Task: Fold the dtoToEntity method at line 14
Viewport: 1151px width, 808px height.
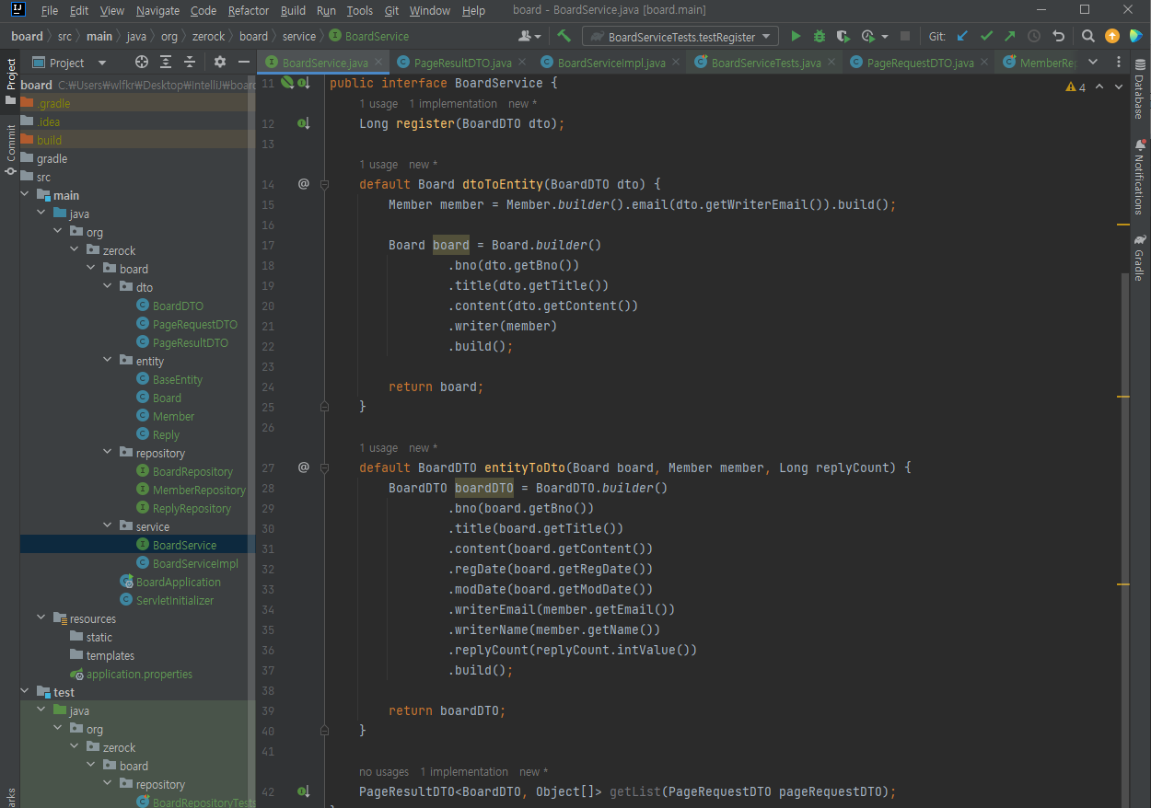Action: (324, 184)
